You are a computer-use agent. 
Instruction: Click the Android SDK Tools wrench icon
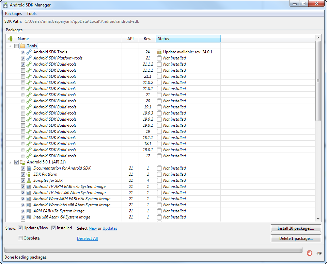pyautogui.click(x=29, y=52)
